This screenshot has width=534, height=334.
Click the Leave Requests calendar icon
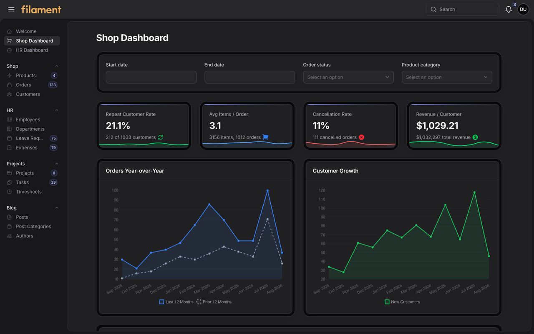coord(10,138)
